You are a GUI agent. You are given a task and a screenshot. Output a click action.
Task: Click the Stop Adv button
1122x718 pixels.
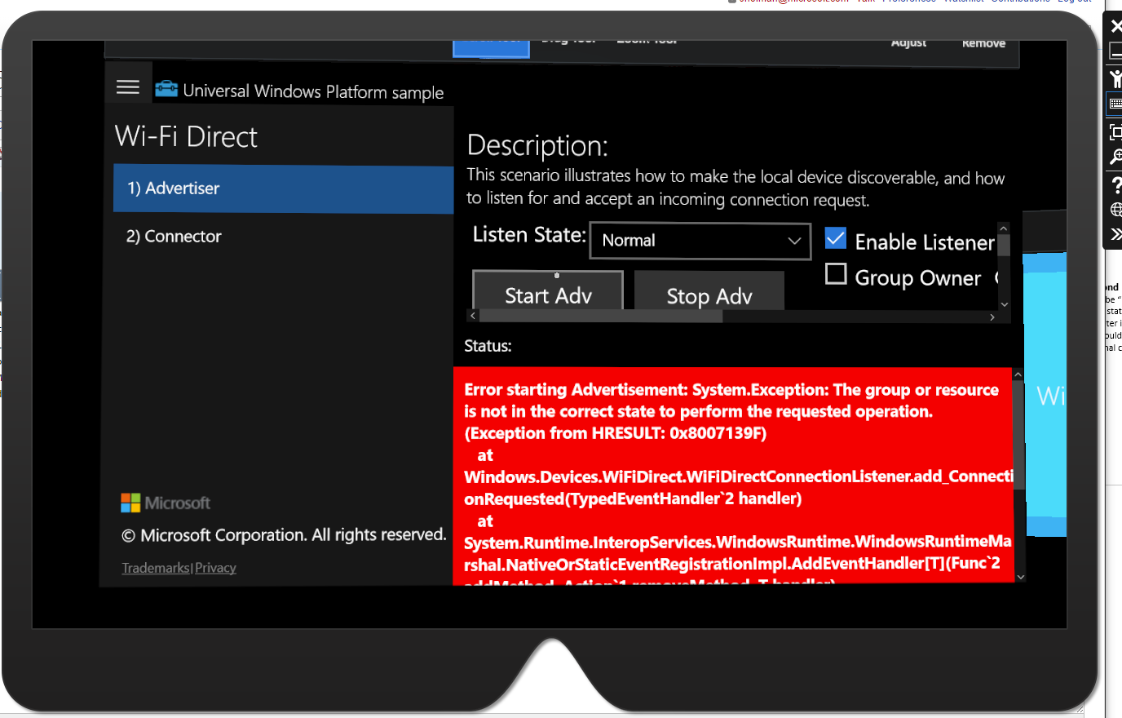(709, 291)
